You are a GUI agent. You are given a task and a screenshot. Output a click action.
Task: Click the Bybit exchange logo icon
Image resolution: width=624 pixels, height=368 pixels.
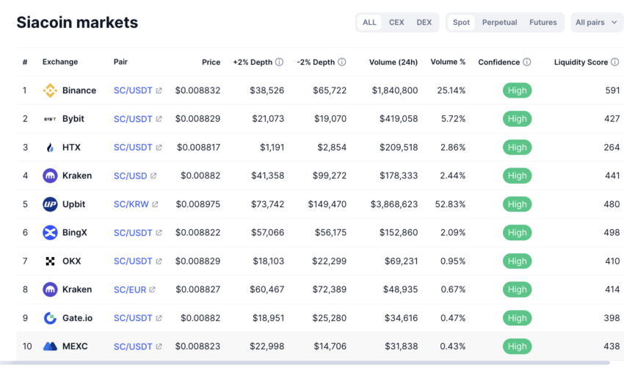coord(50,119)
